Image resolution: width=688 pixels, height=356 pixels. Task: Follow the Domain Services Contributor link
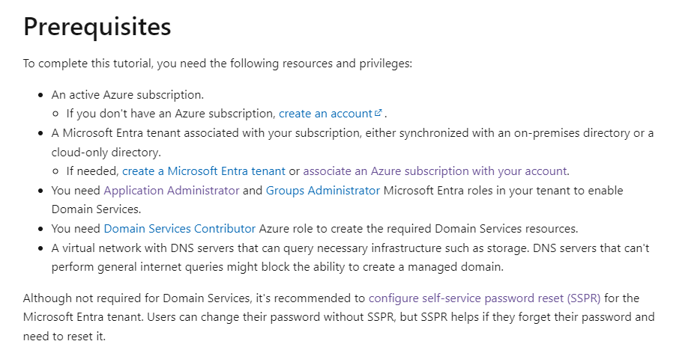click(x=179, y=229)
